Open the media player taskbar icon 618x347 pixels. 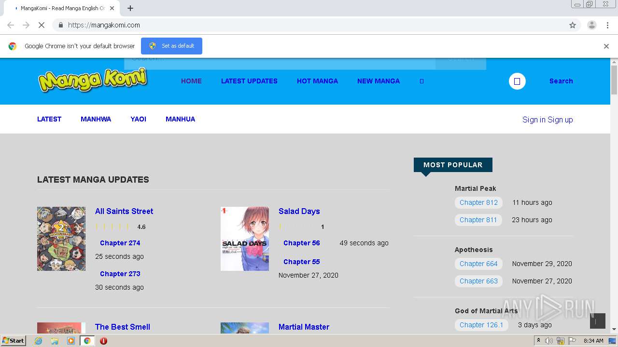71,341
